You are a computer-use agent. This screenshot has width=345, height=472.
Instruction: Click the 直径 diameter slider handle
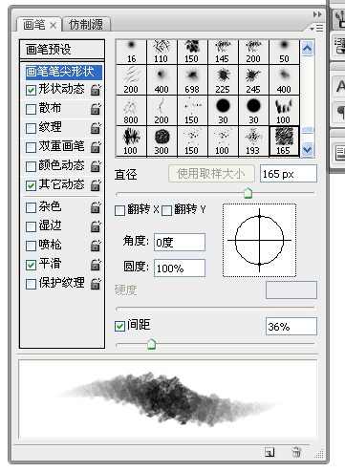[248, 193]
